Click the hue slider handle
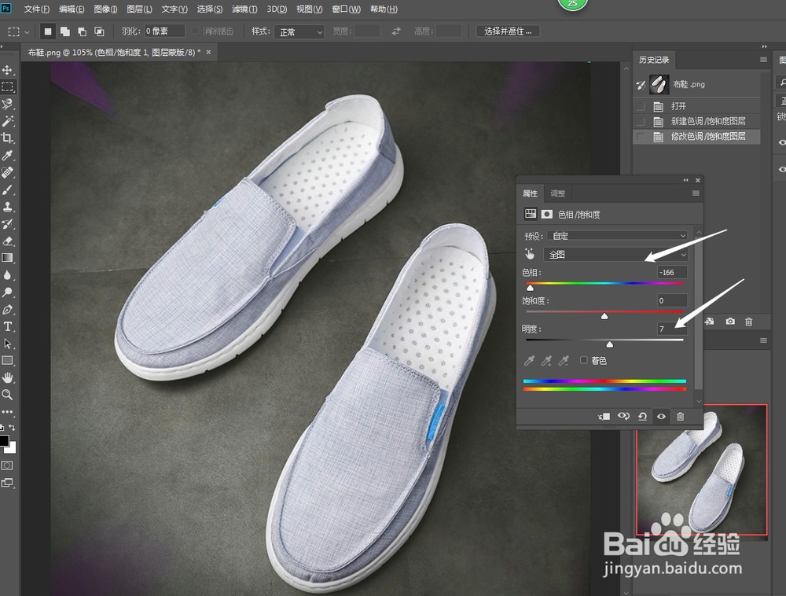Viewport: 786px width, 596px height. pyautogui.click(x=530, y=288)
